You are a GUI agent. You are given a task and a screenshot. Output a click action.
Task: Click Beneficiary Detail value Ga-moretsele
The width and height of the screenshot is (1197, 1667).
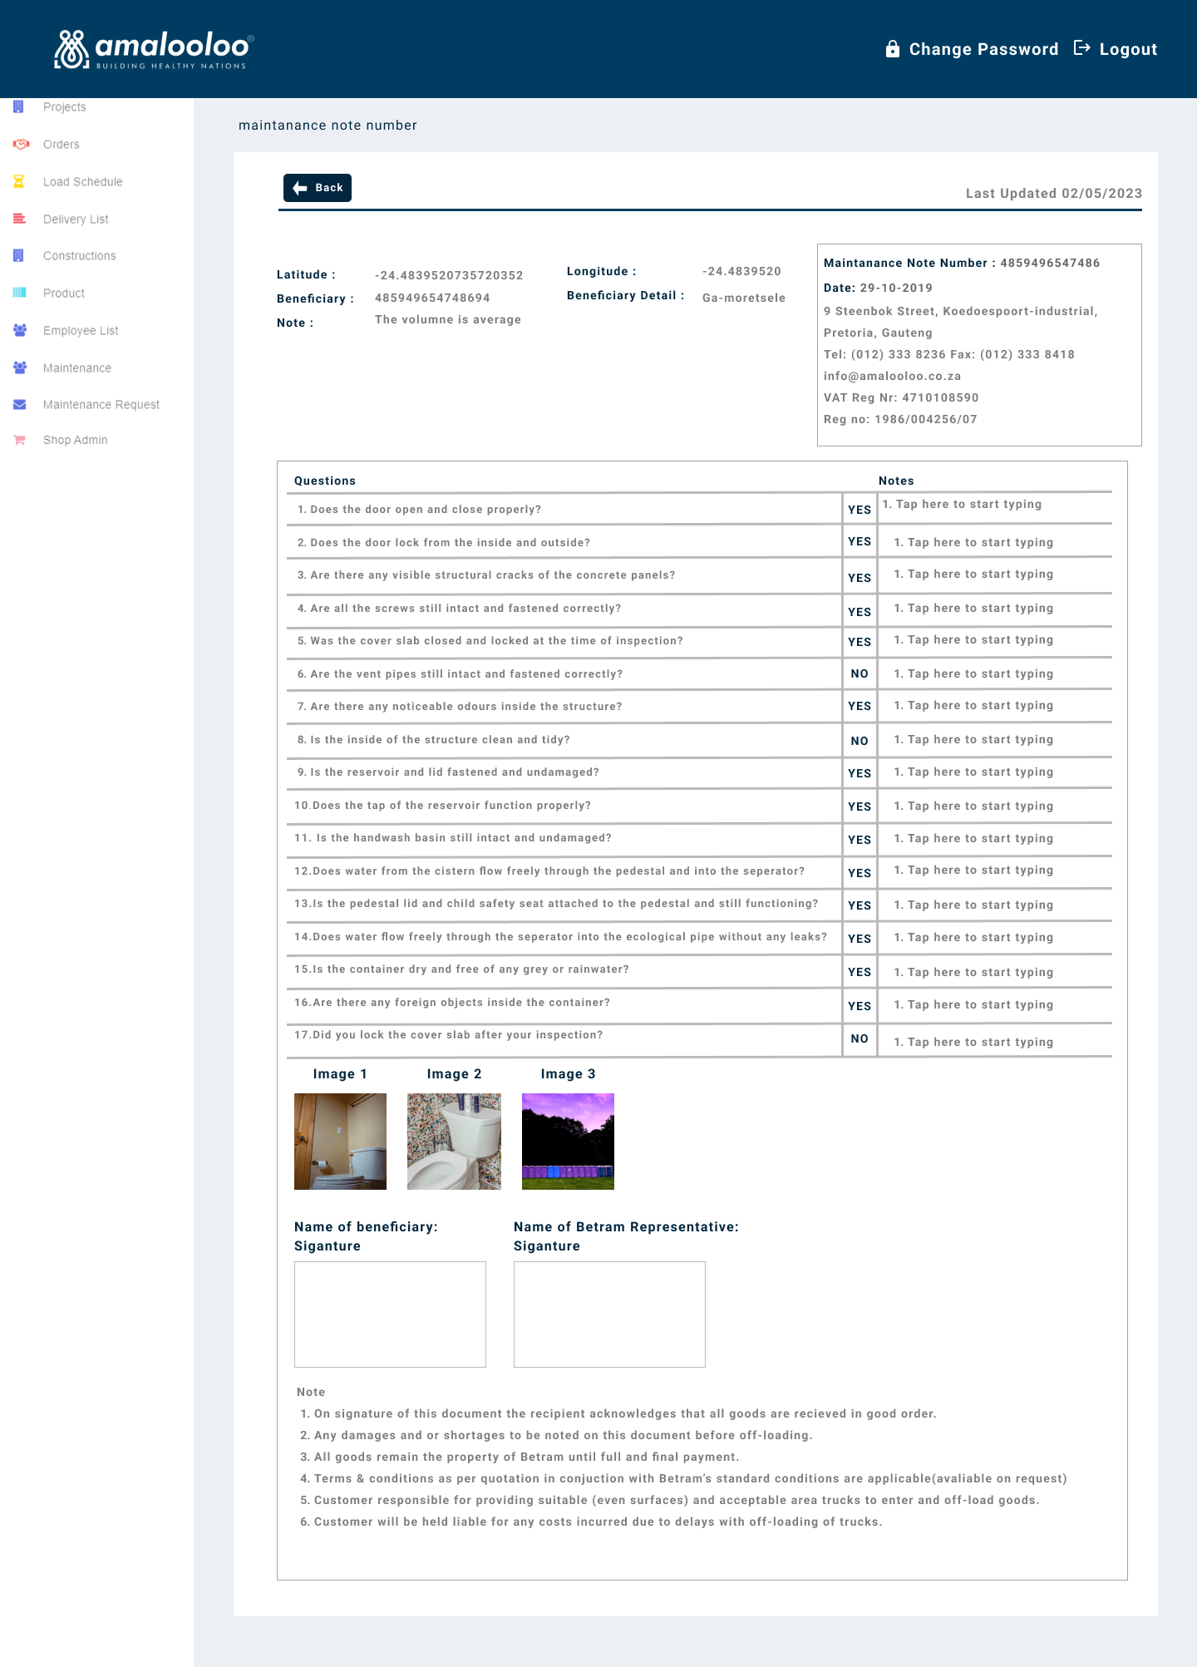coord(744,298)
